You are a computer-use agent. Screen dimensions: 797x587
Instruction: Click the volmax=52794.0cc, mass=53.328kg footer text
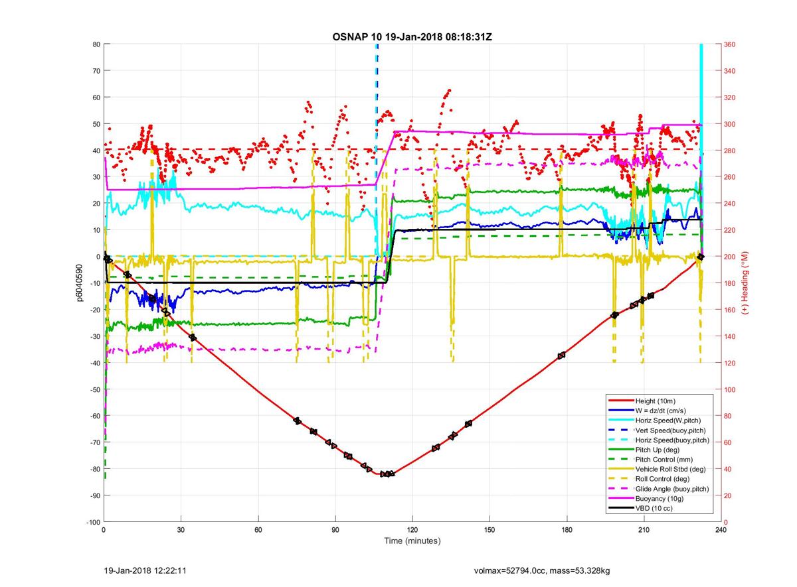point(541,570)
